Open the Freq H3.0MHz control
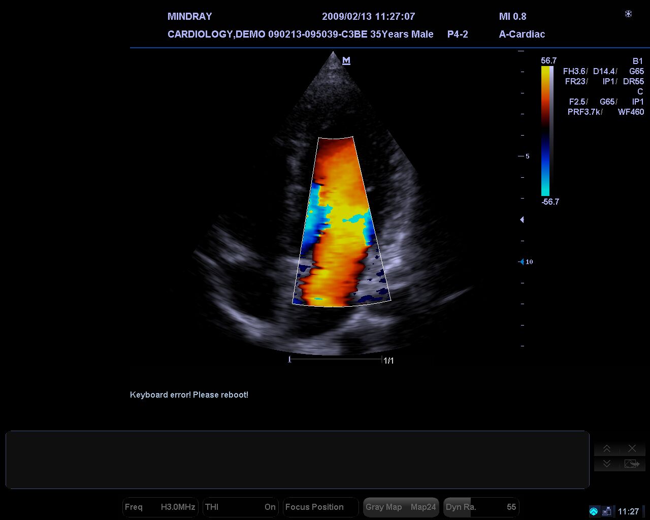 (160, 507)
